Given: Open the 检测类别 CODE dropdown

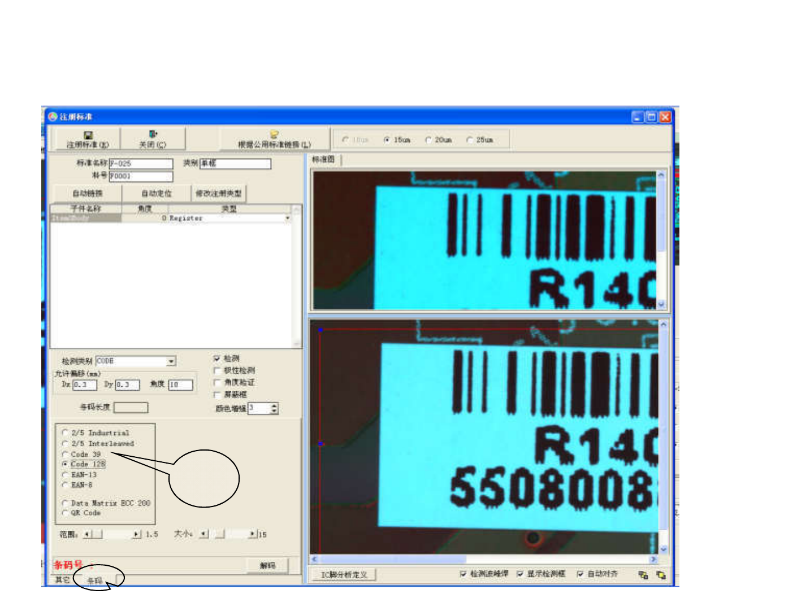Looking at the screenshot, I should 171,361.
